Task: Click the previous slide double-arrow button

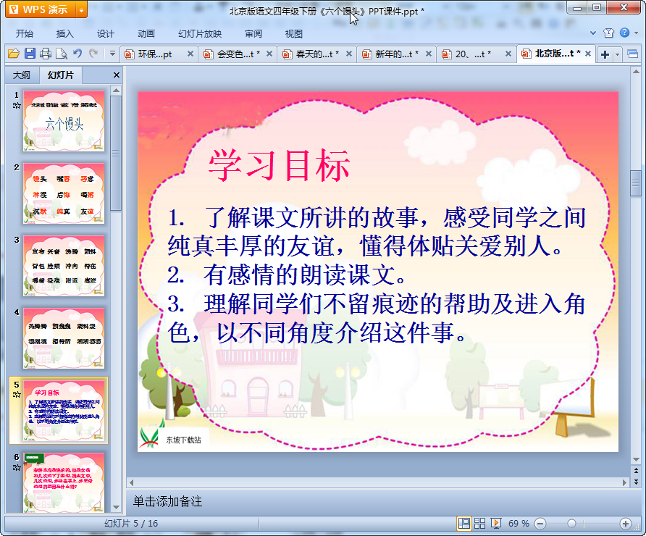Action: (x=636, y=471)
